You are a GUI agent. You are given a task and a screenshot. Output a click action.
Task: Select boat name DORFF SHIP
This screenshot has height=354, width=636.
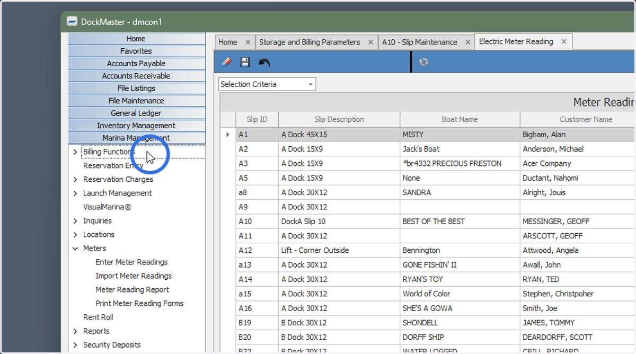(x=460, y=337)
